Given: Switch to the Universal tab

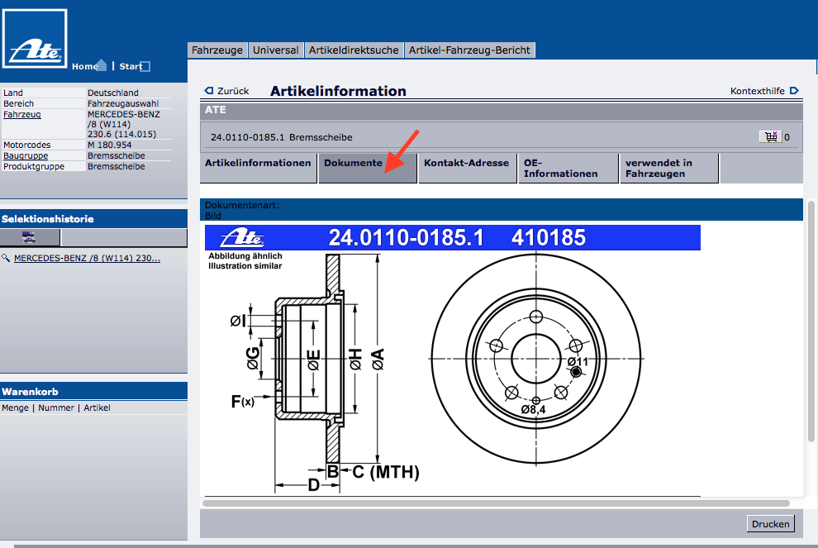Looking at the screenshot, I should coord(275,50).
